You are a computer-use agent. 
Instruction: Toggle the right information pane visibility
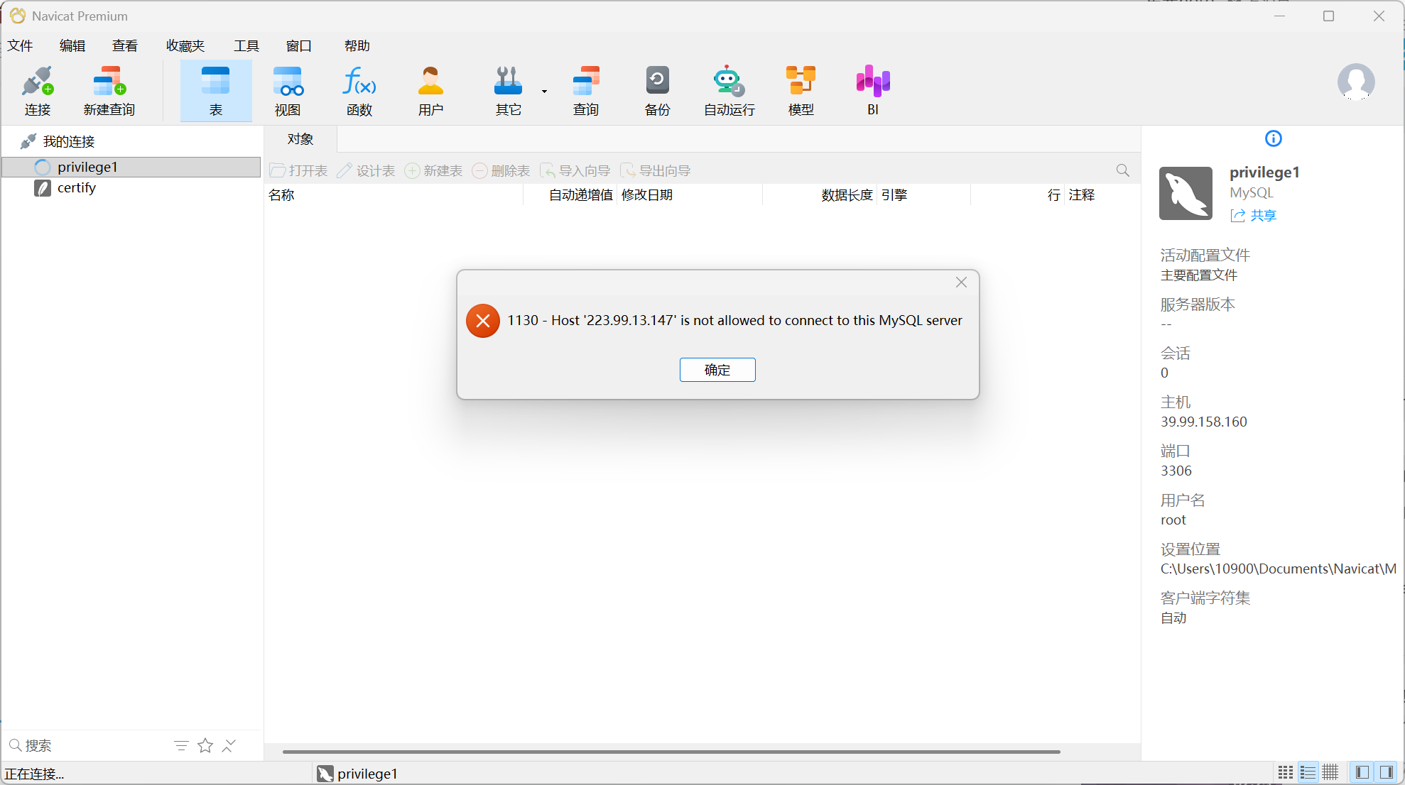[1386, 772]
